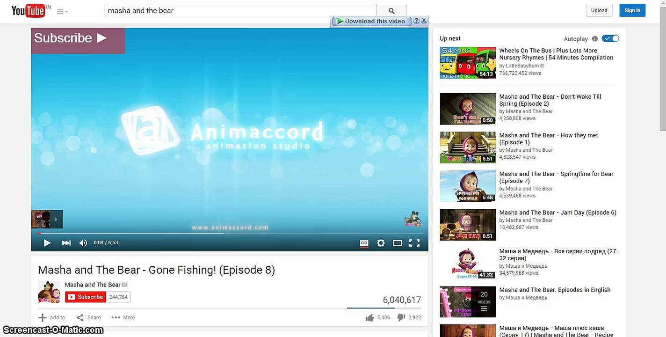Screen dimensions: 666x337
Task: Open the player settings gear
Action: pos(381,243)
